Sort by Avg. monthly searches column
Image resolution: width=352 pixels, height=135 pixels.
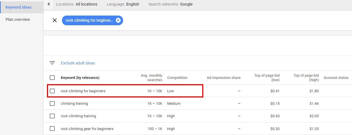point(151,78)
